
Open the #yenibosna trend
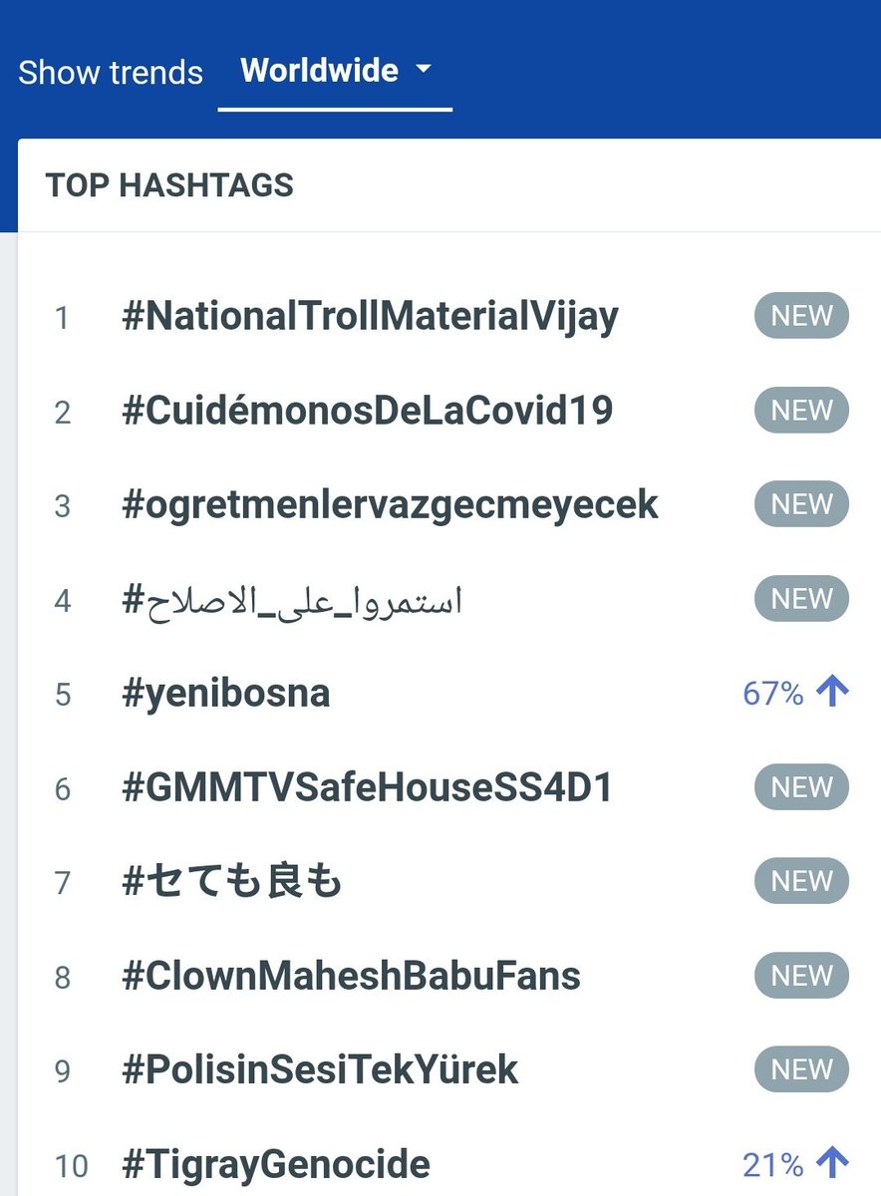coord(225,694)
